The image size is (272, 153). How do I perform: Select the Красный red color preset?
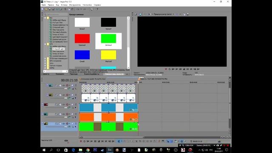pos(82,39)
